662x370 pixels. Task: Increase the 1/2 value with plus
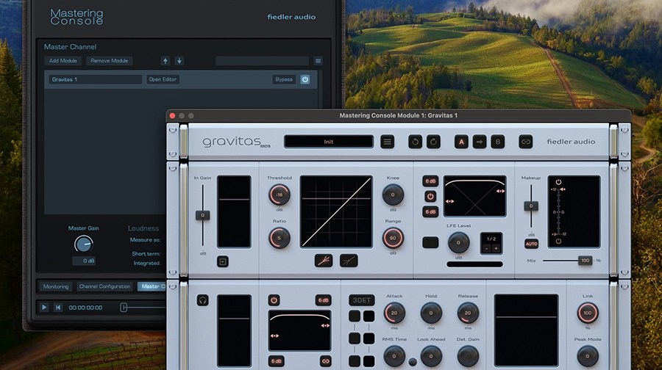(x=496, y=249)
